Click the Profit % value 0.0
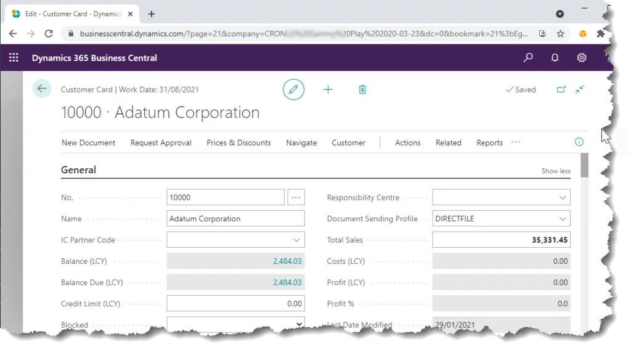Image resolution: width=631 pixels, height=355 pixels. point(563,304)
